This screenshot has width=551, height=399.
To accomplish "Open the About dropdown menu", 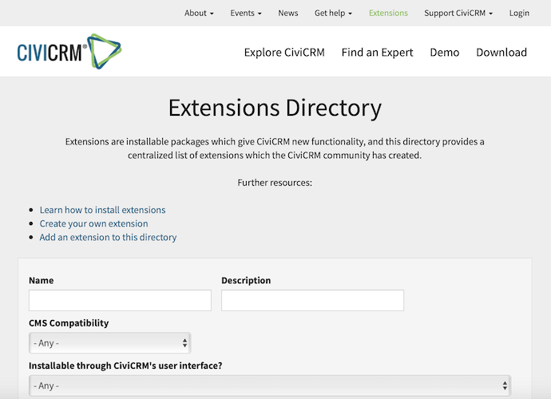I will pyautogui.click(x=199, y=13).
